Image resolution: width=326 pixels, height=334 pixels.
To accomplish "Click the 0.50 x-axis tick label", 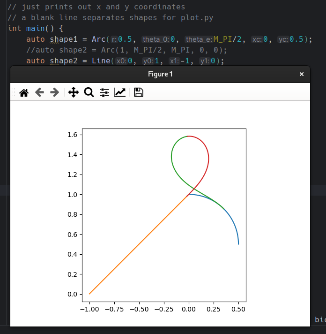I will [238, 309].
